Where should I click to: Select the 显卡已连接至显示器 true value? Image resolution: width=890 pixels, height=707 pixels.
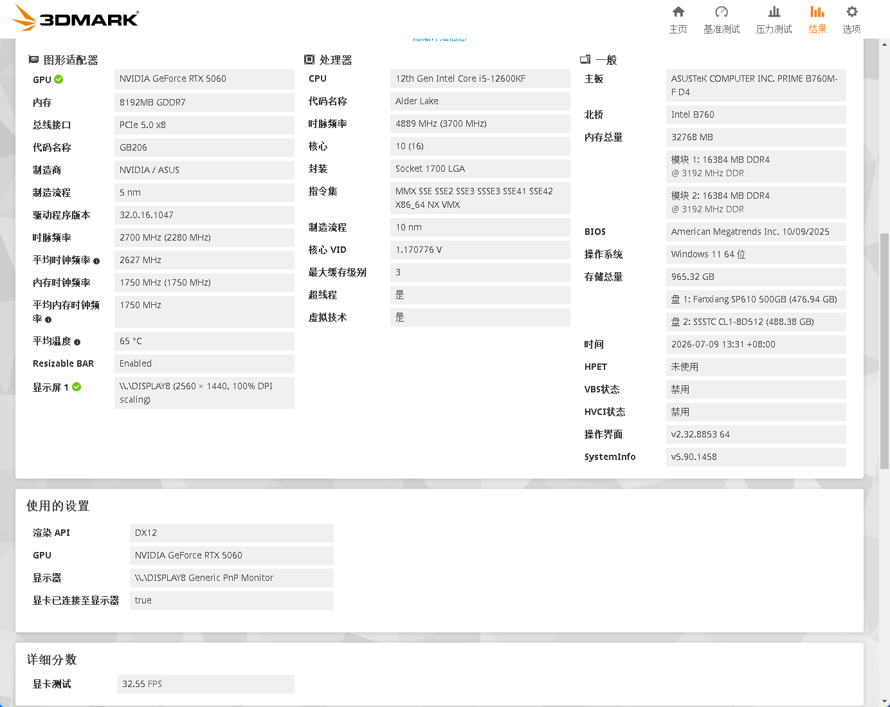click(232, 600)
